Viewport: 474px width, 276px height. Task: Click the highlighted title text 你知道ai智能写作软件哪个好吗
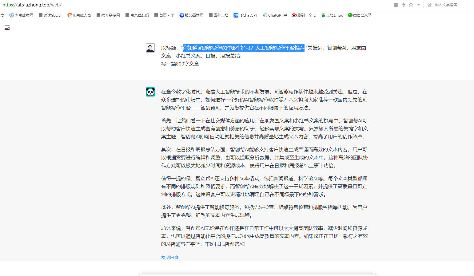pyautogui.click(x=218, y=48)
